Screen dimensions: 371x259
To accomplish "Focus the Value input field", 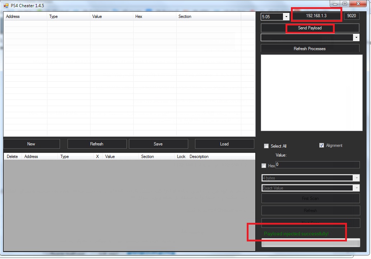I will (x=317, y=165).
